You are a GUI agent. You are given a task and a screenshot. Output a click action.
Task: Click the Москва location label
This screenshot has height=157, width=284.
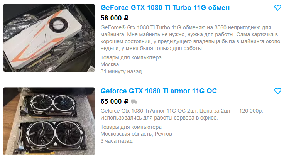pyautogui.click(x=110, y=64)
